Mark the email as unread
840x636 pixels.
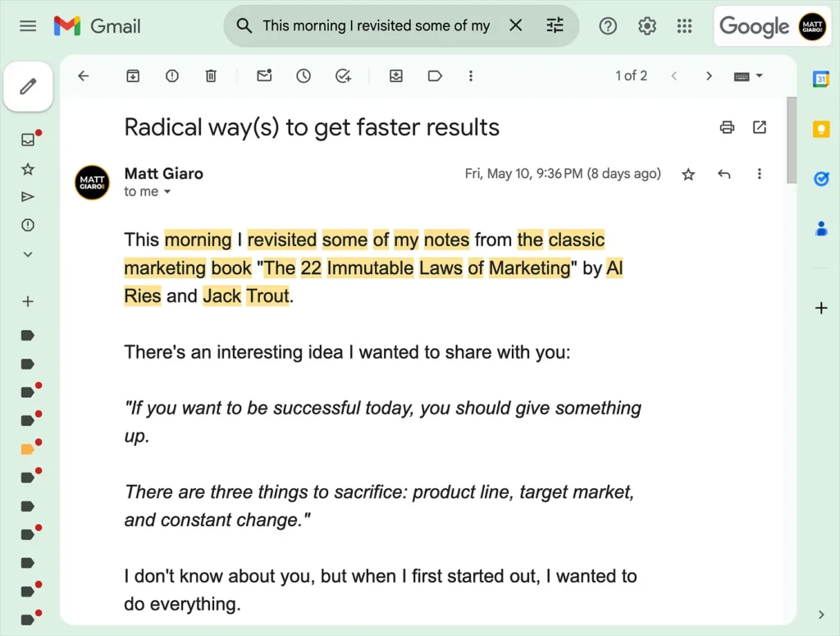264,76
